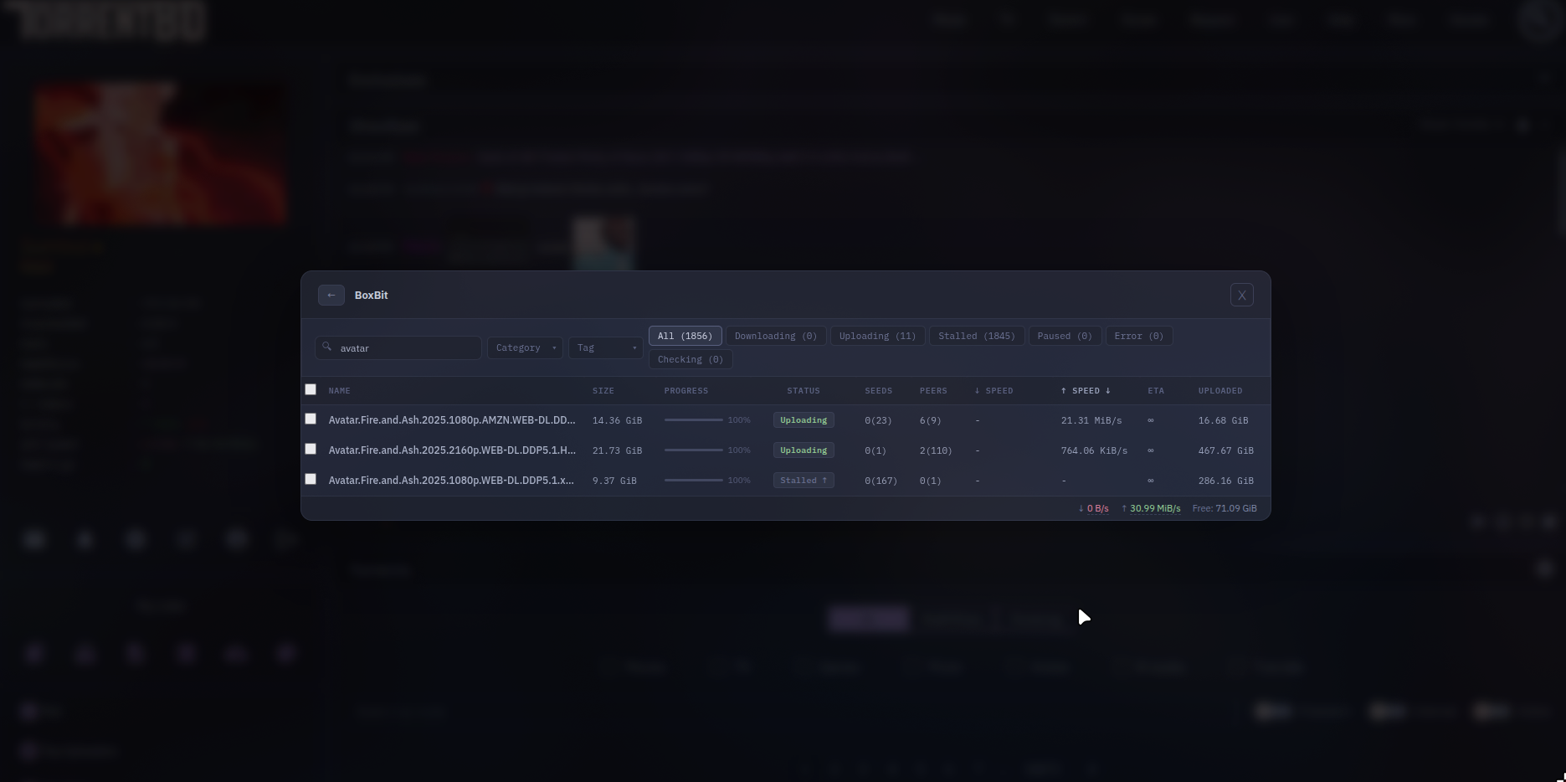
Task: Click uploaded amount 286.16 GiB
Action: pos(1225,481)
